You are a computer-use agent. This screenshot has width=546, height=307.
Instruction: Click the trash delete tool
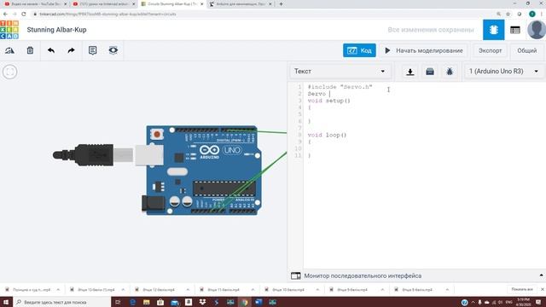(31, 50)
